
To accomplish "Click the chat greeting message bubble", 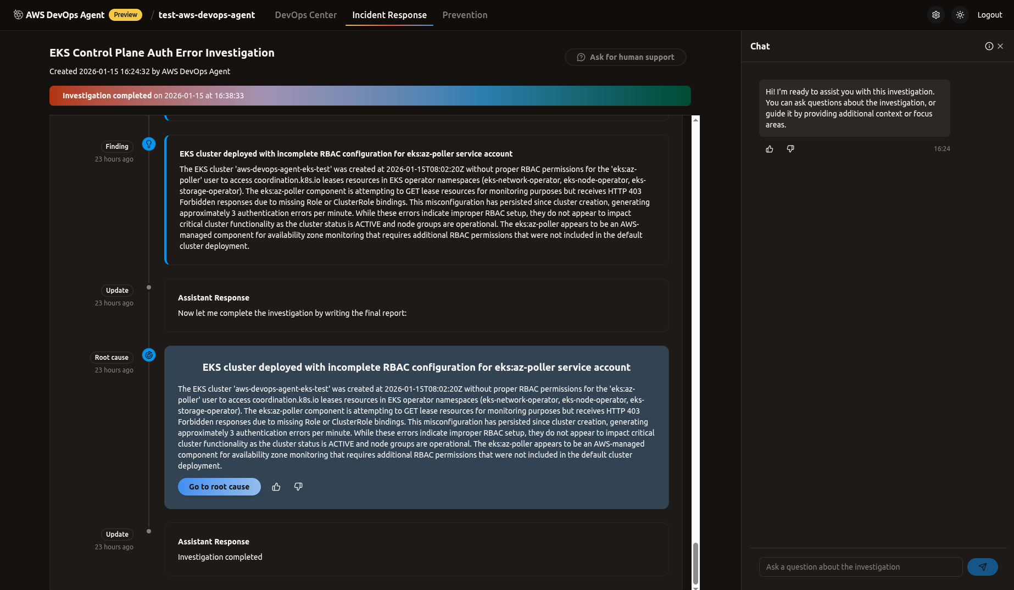I will (x=855, y=108).
